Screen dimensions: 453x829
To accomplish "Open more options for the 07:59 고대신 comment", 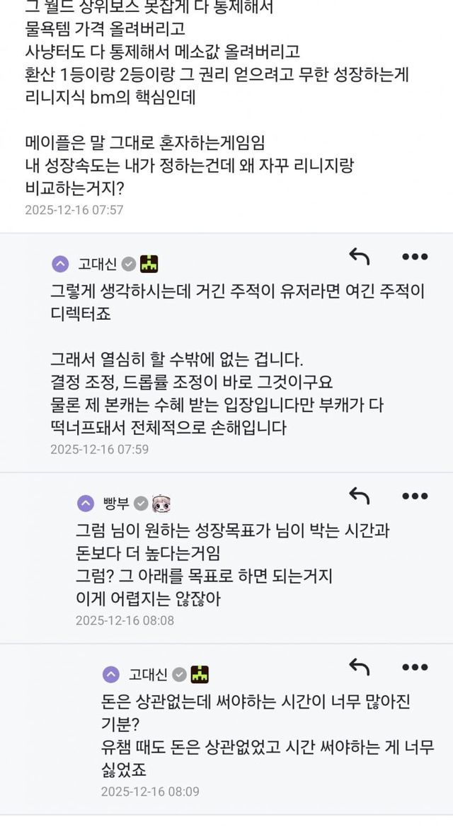I will pyautogui.click(x=415, y=257).
